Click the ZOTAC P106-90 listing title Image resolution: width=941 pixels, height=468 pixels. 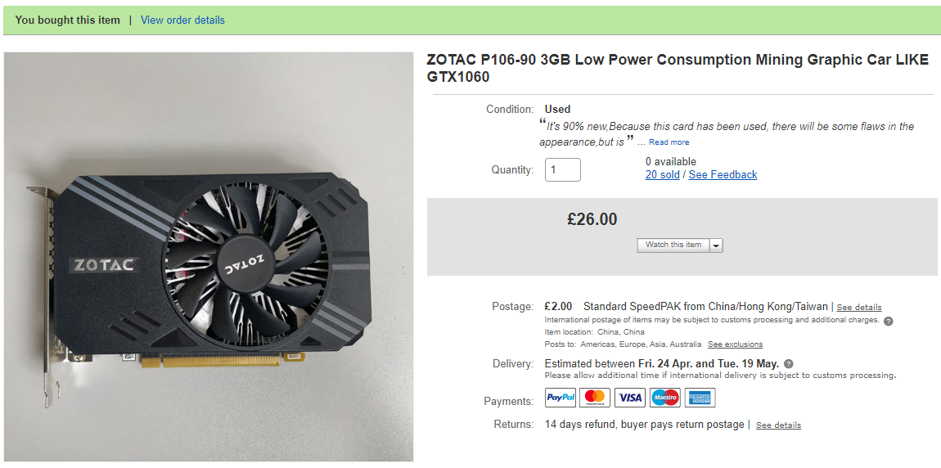pos(678,69)
